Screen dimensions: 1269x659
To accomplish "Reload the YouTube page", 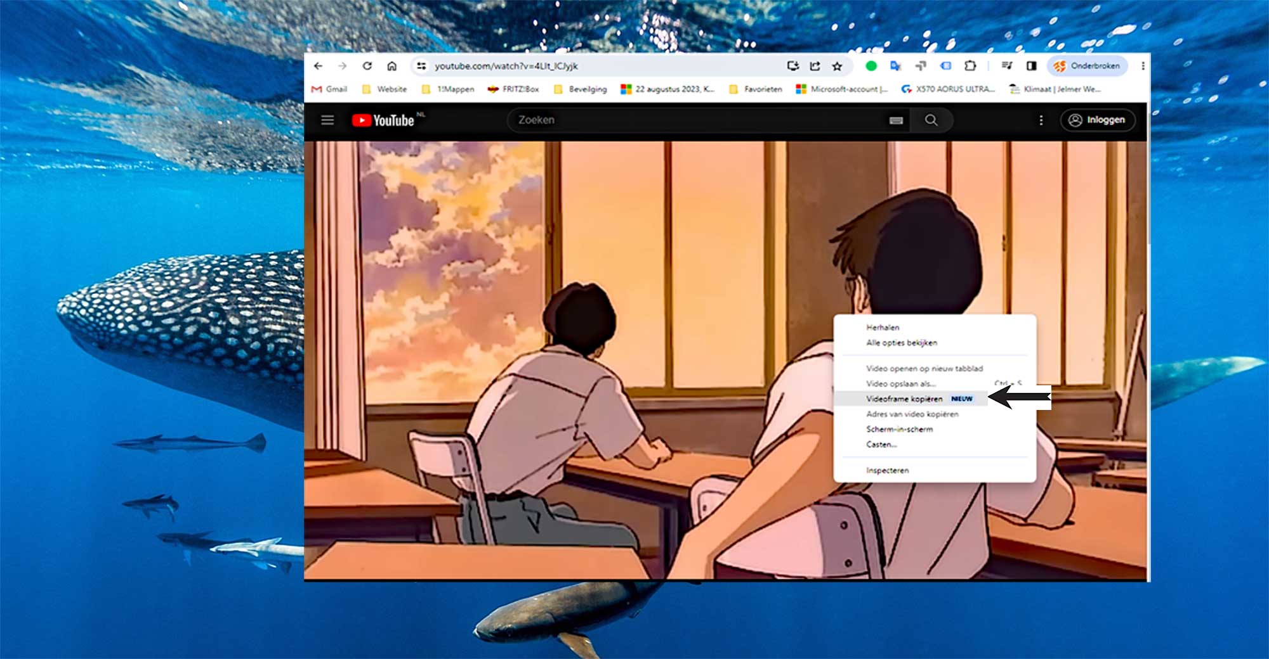I will pyautogui.click(x=367, y=66).
